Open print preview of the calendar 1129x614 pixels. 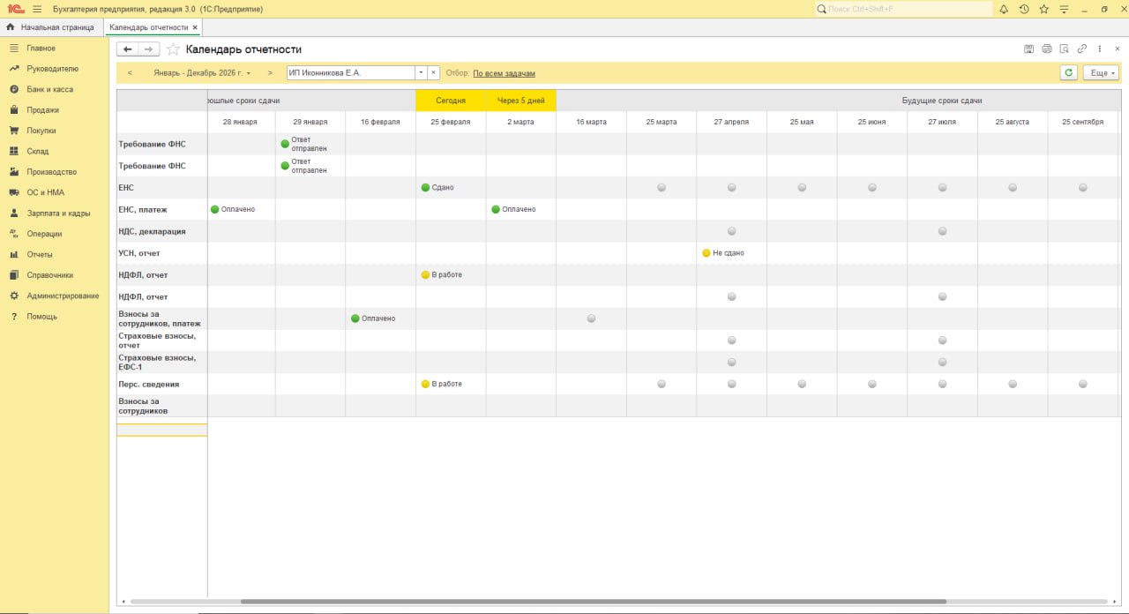click(1065, 49)
